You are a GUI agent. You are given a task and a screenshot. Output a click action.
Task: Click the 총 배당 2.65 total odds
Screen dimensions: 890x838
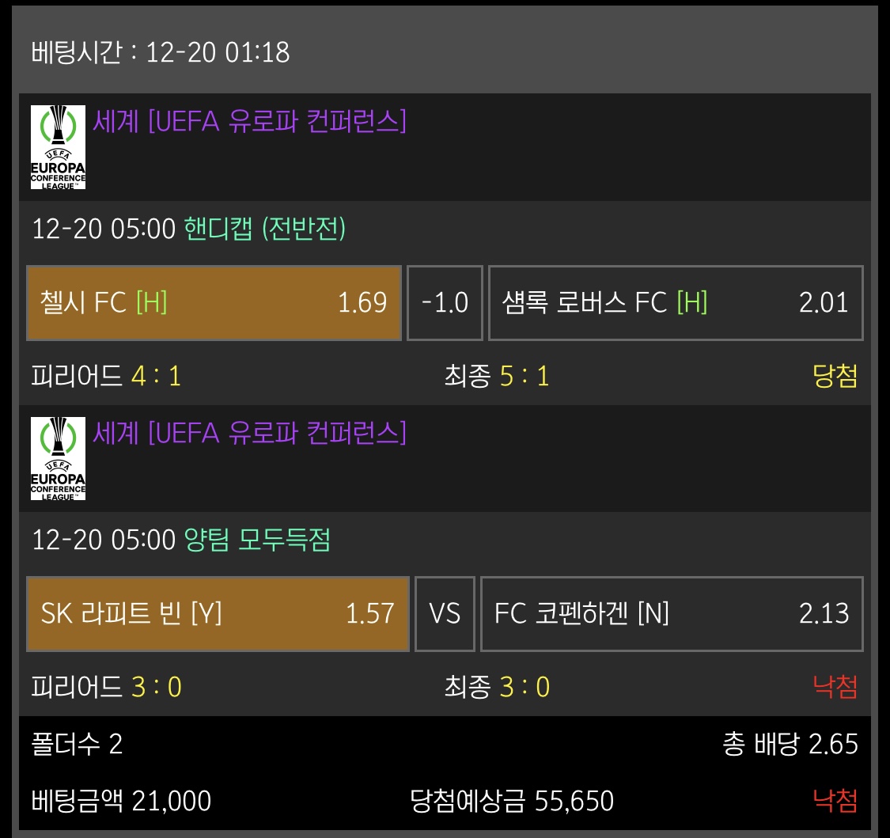coord(790,745)
